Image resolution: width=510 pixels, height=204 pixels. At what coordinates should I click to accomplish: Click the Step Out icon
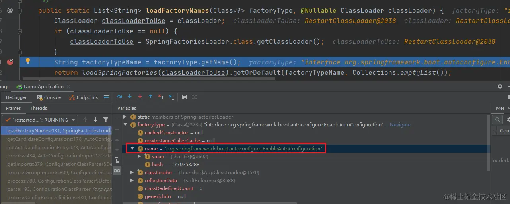(150, 97)
